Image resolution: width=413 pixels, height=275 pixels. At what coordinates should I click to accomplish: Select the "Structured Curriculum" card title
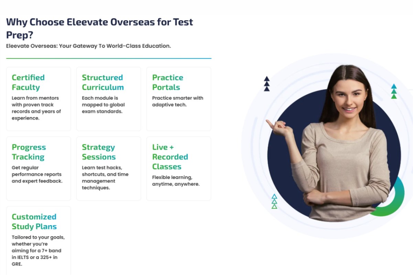point(103,82)
